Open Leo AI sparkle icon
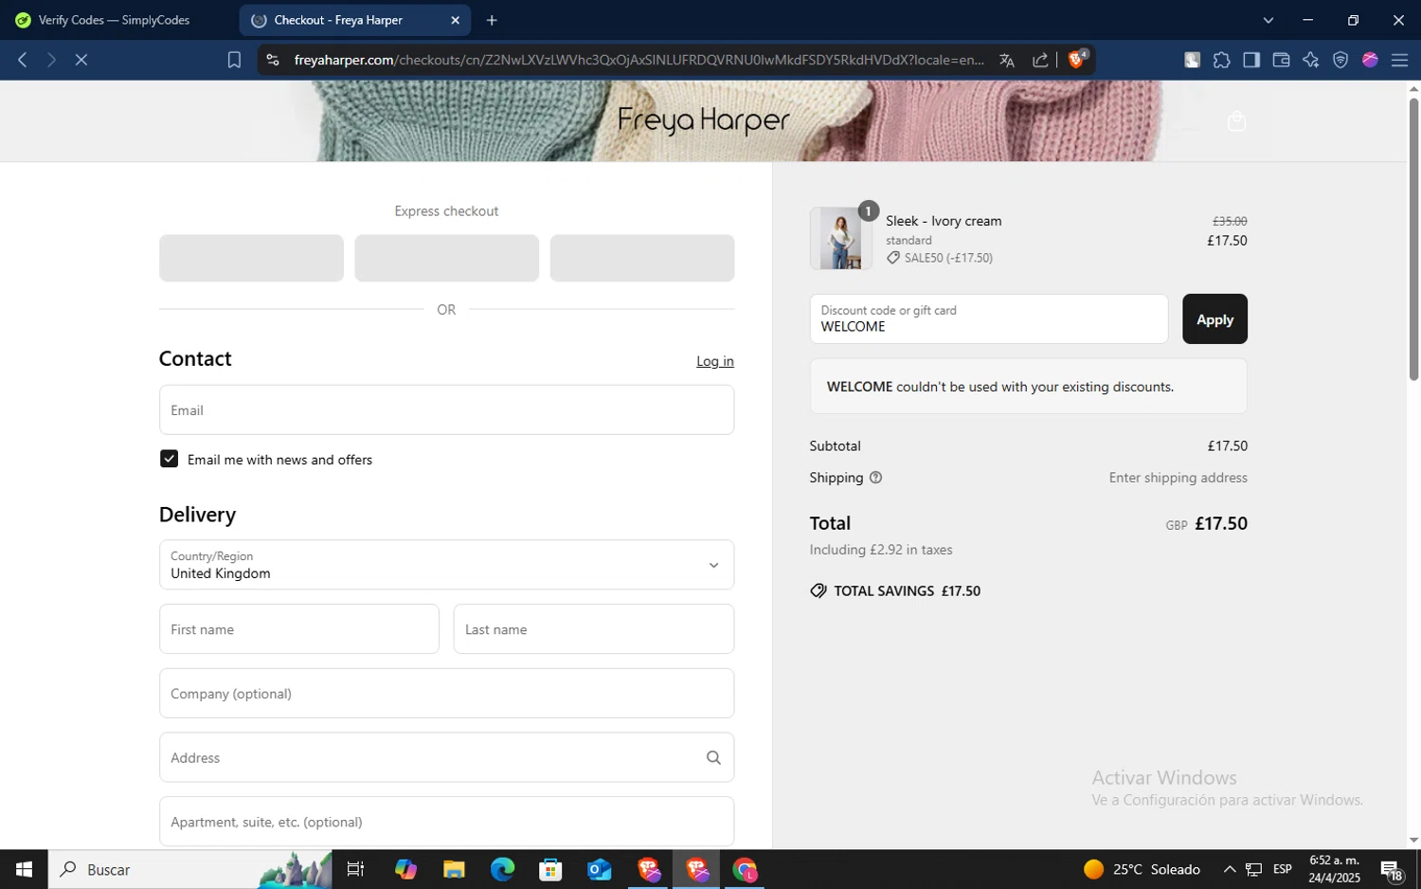1421x889 pixels. pos(1311,60)
